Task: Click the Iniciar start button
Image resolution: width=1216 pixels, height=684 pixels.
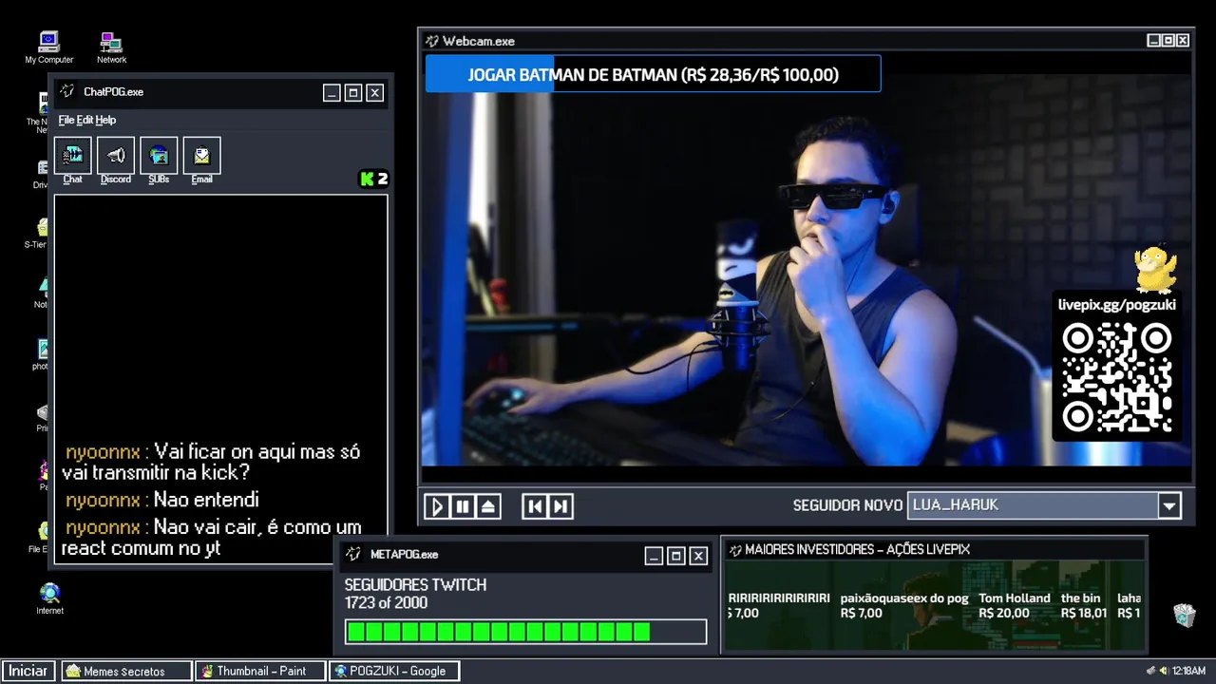Action: [28, 671]
